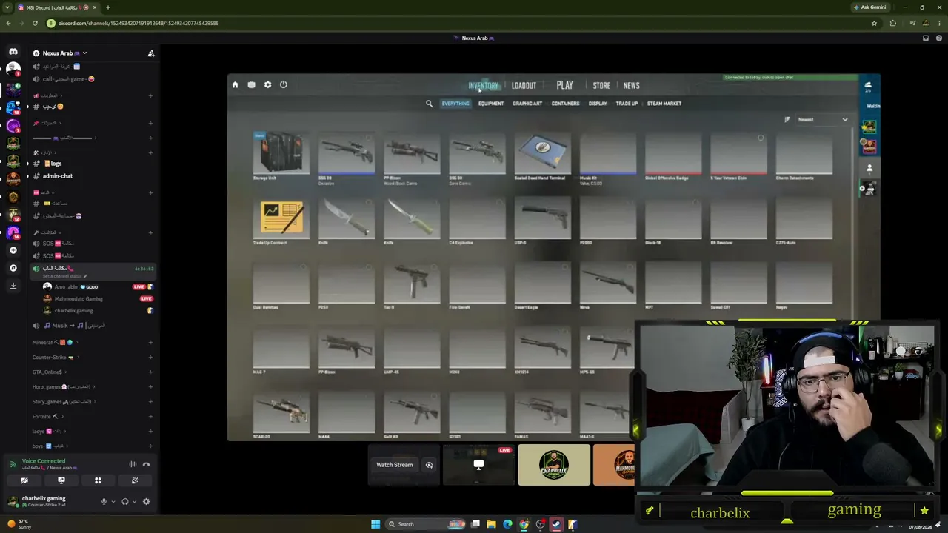The width and height of the screenshot is (948, 533).
Task: Click Ask Gemini in the browser
Action: [x=869, y=7]
